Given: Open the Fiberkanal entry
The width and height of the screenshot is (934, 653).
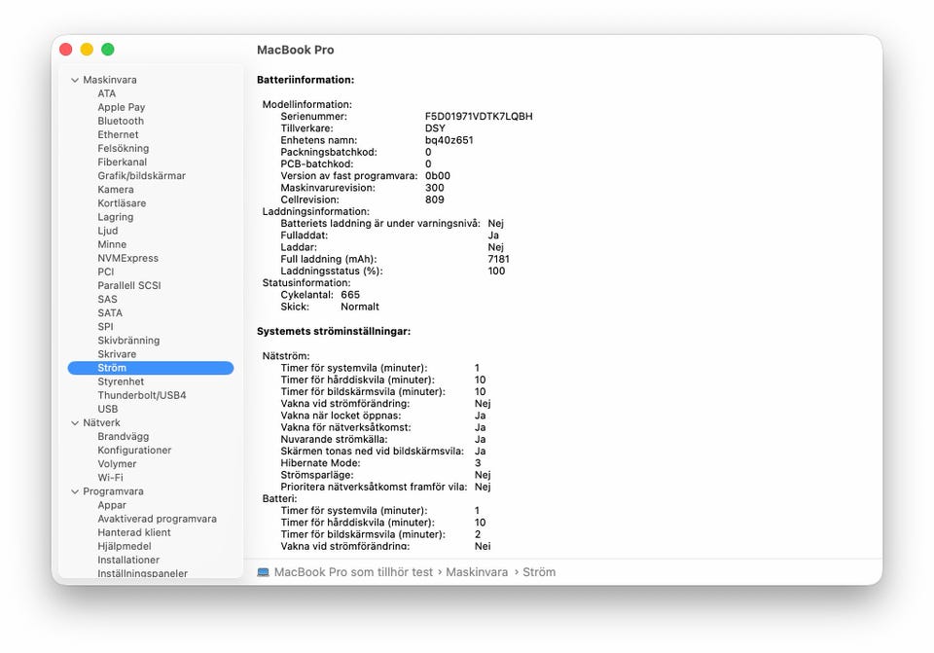Looking at the screenshot, I should coord(123,163).
